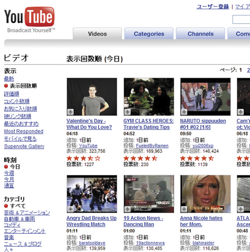Click plus icon on Anna Nicole thumbnail
The image size is (250, 252).
tap(184, 209)
